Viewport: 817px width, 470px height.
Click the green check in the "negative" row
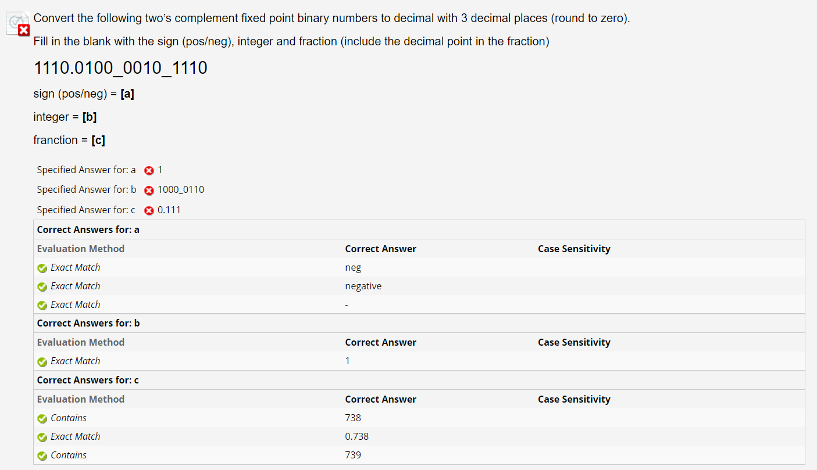[42, 286]
